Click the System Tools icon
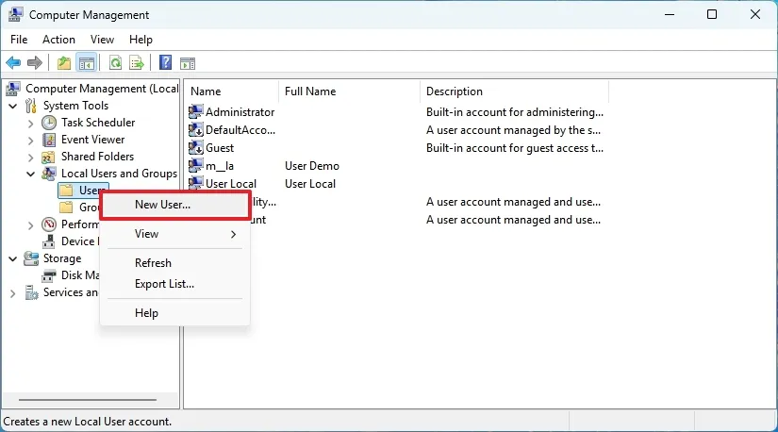Image resolution: width=778 pixels, height=432 pixels. coord(31,106)
